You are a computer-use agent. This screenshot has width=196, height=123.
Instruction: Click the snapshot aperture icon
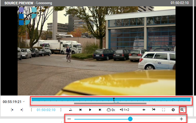coord(173,110)
